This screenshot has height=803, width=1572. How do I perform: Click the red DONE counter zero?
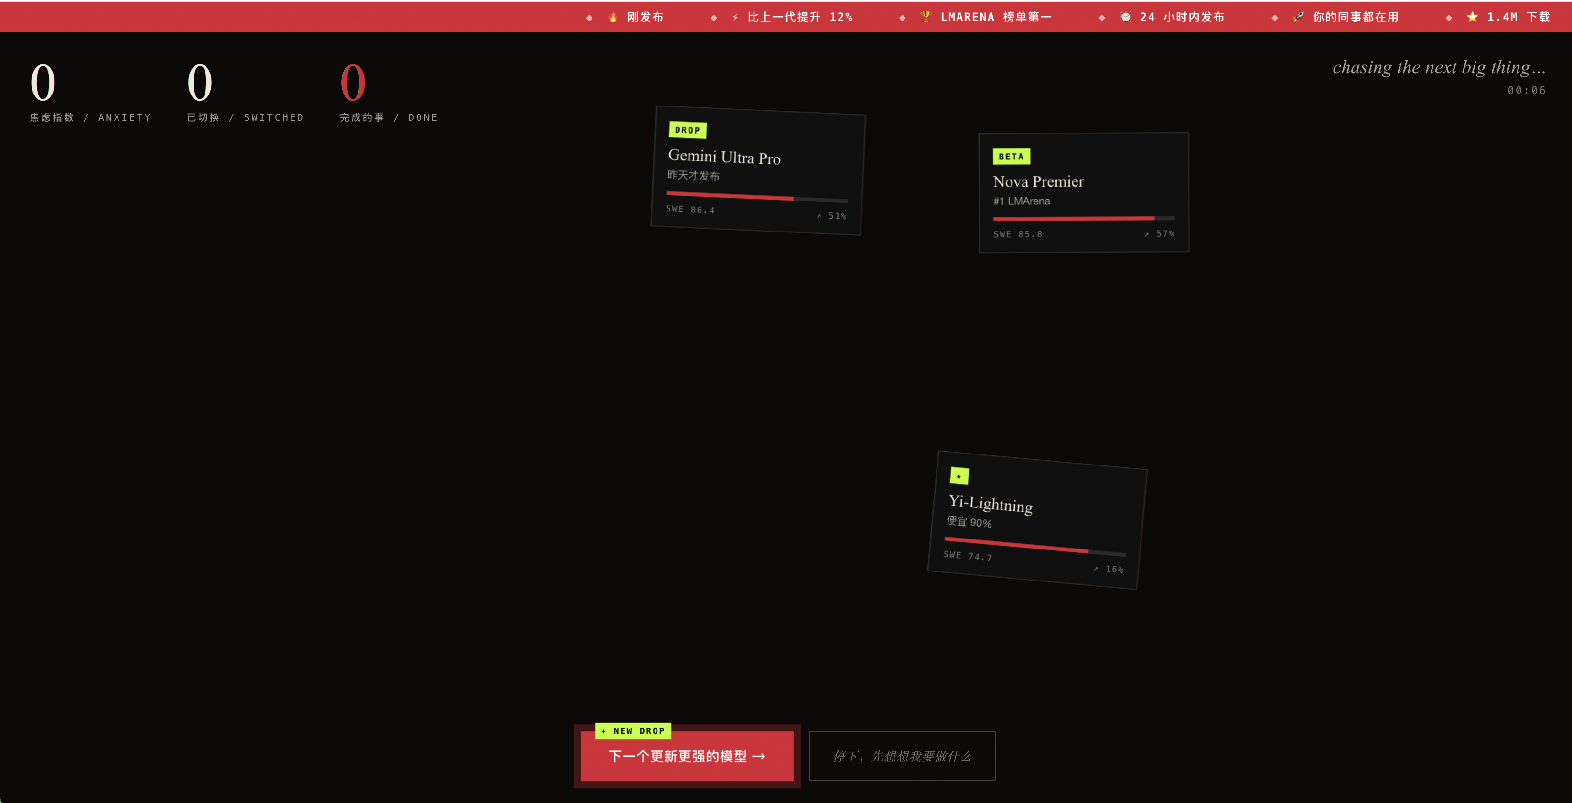tap(353, 82)
